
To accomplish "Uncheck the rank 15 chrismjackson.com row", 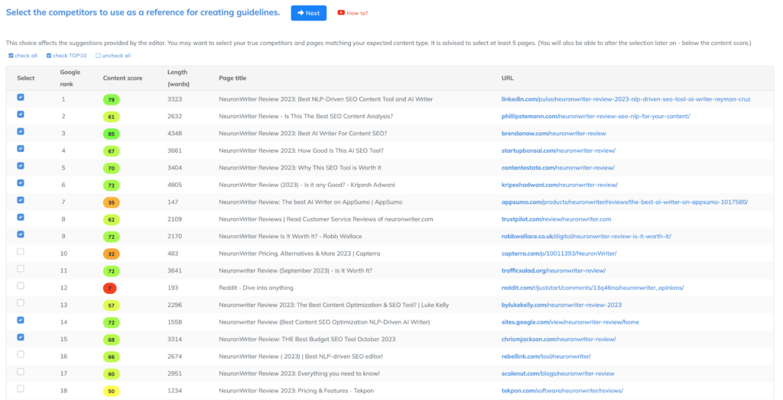I will coord(21,337).
